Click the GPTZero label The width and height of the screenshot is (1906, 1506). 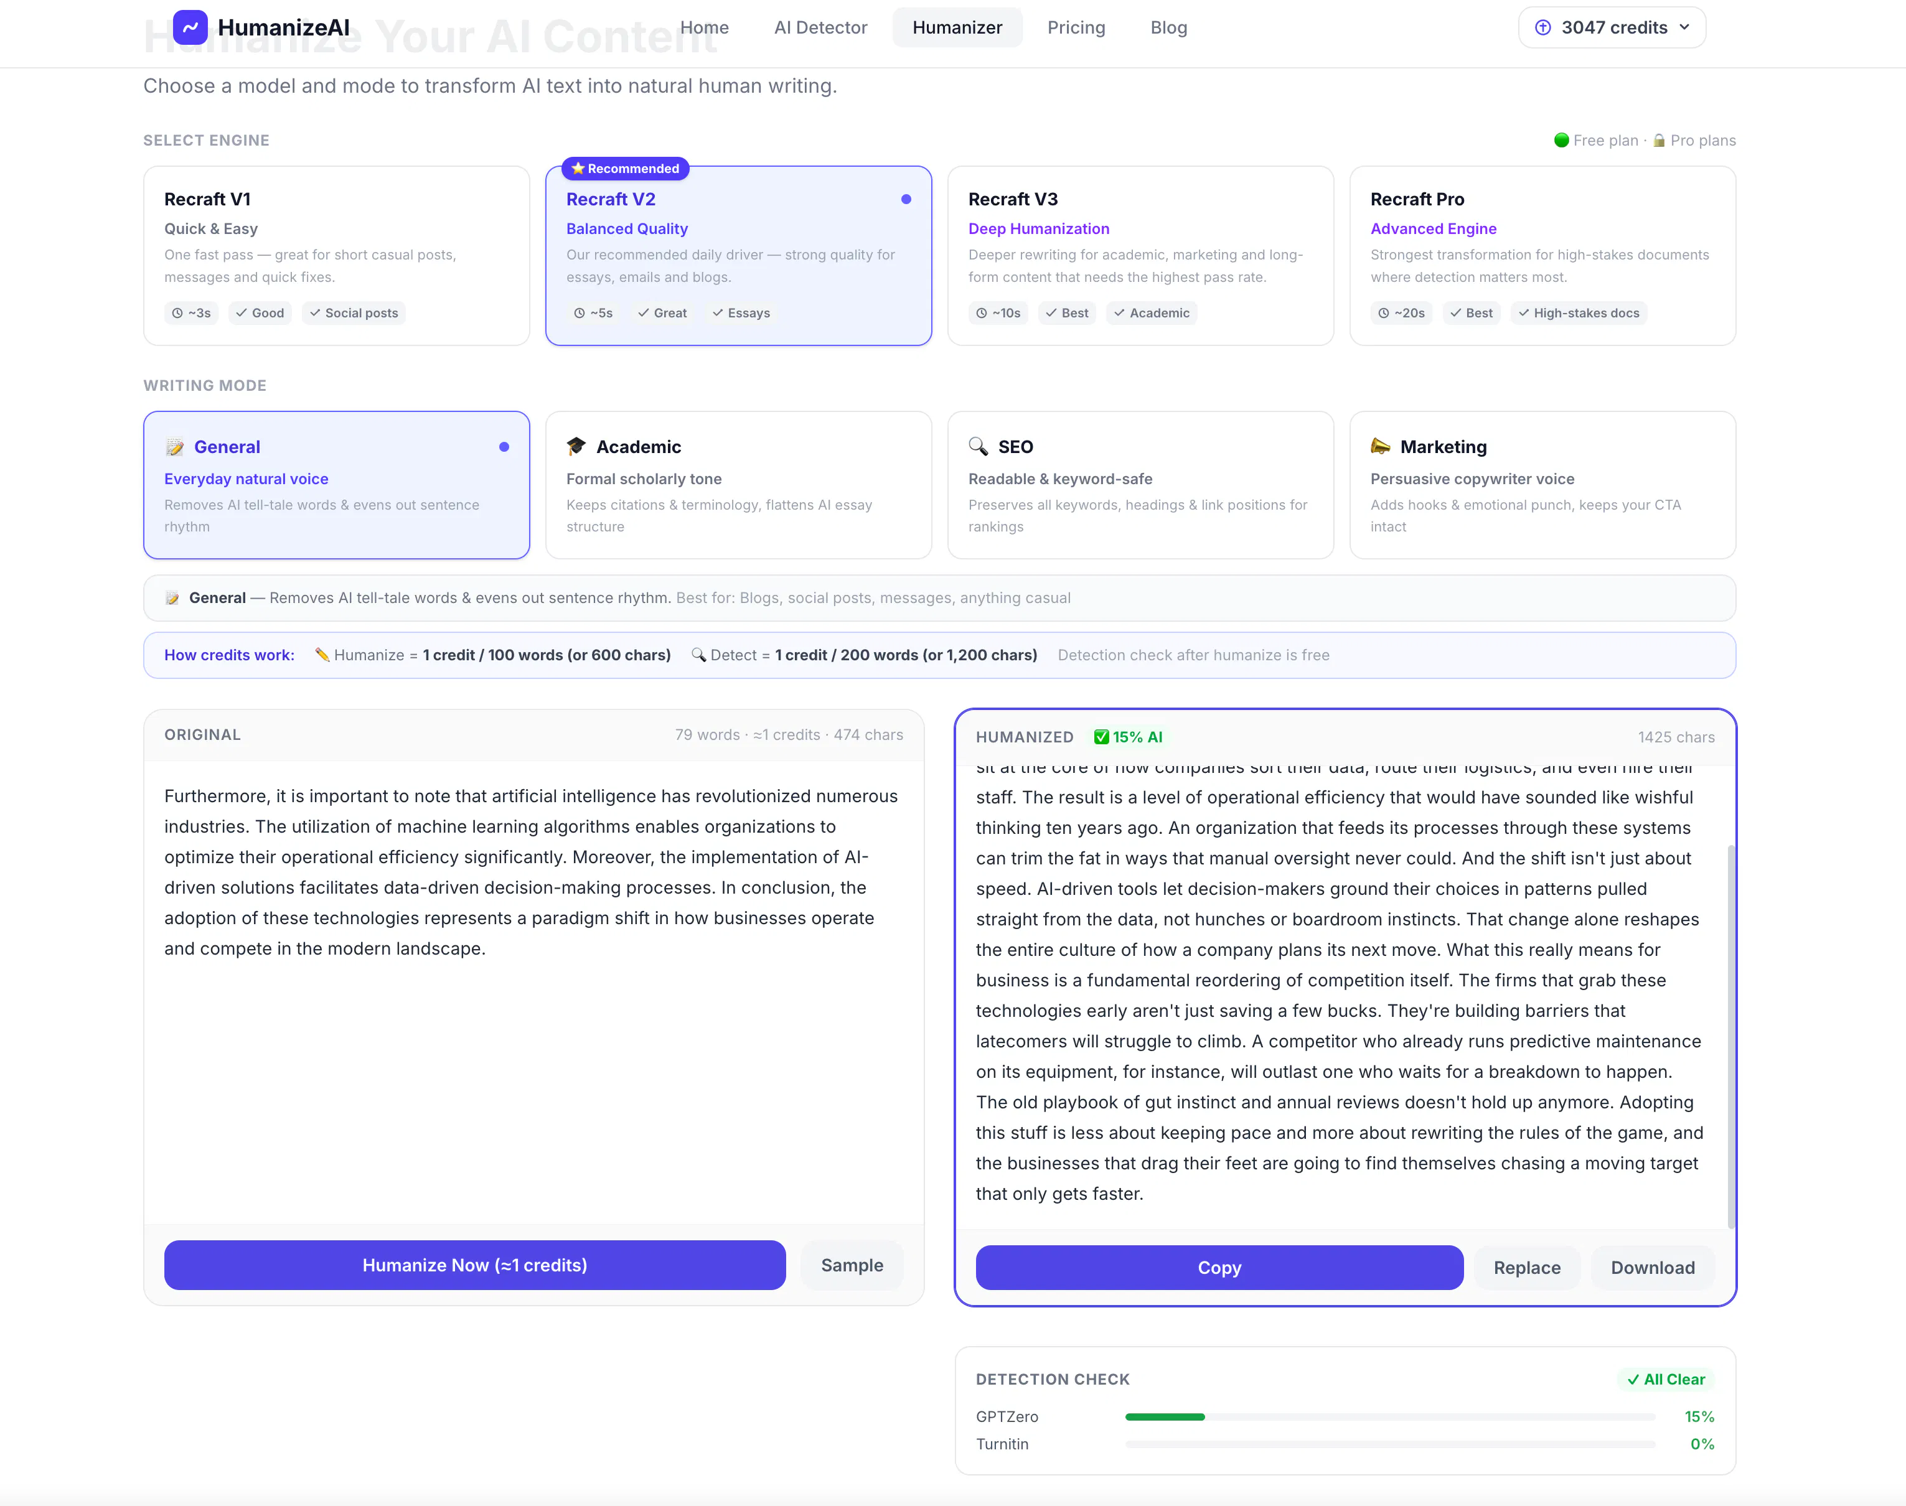tap(1007, 1417)
